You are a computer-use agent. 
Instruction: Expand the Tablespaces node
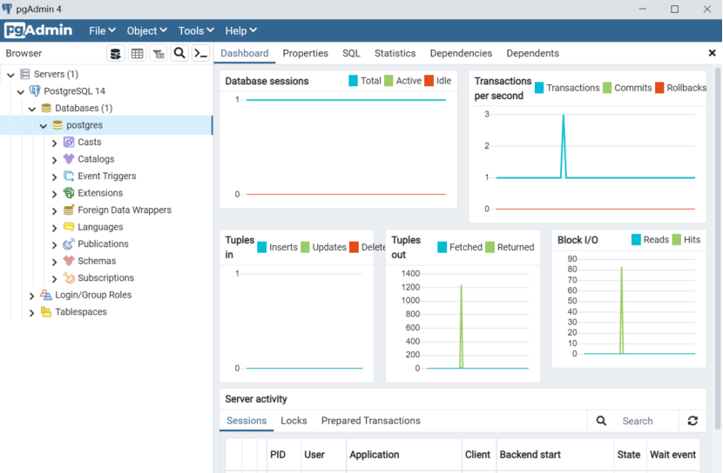click(x=32, y=313)
